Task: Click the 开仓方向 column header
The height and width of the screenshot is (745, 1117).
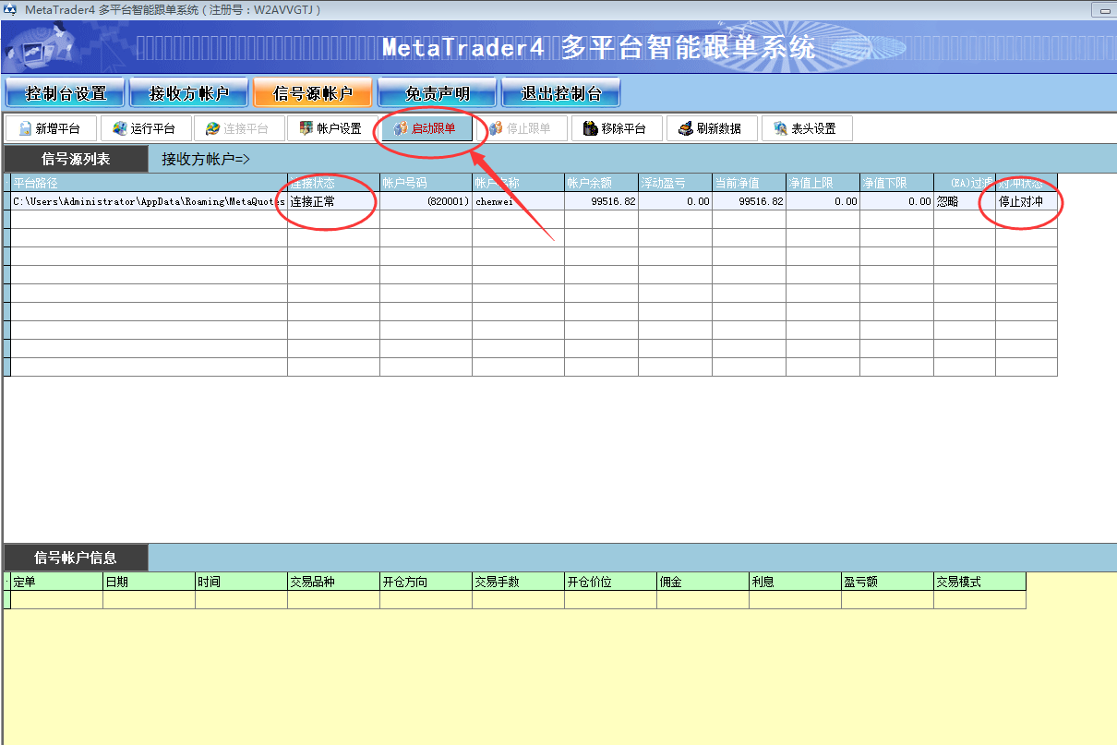Action: 426,582
